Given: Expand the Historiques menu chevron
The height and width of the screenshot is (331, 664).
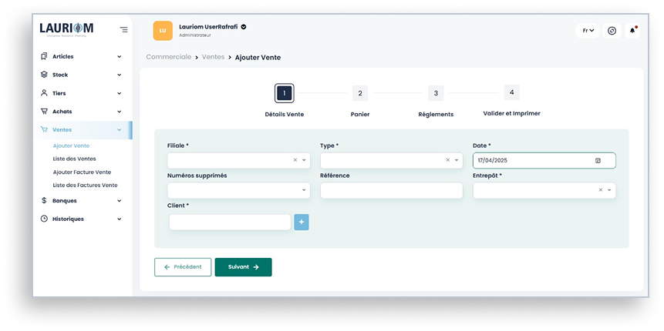Looking at the screenshot, I should (x=120, y=219).
